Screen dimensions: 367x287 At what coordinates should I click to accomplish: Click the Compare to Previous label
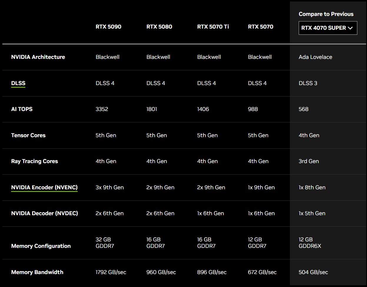[x=326, y=14]
